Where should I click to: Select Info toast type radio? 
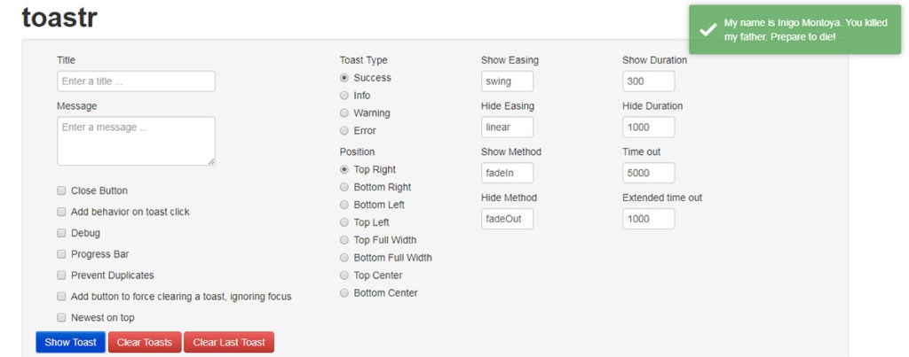tap(344, 96)
